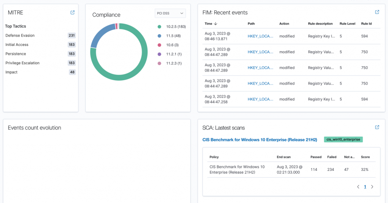This screenshot has width=388, height=203.
Task: Open MITRE panel external link icon
Action: tap(72, 12)
